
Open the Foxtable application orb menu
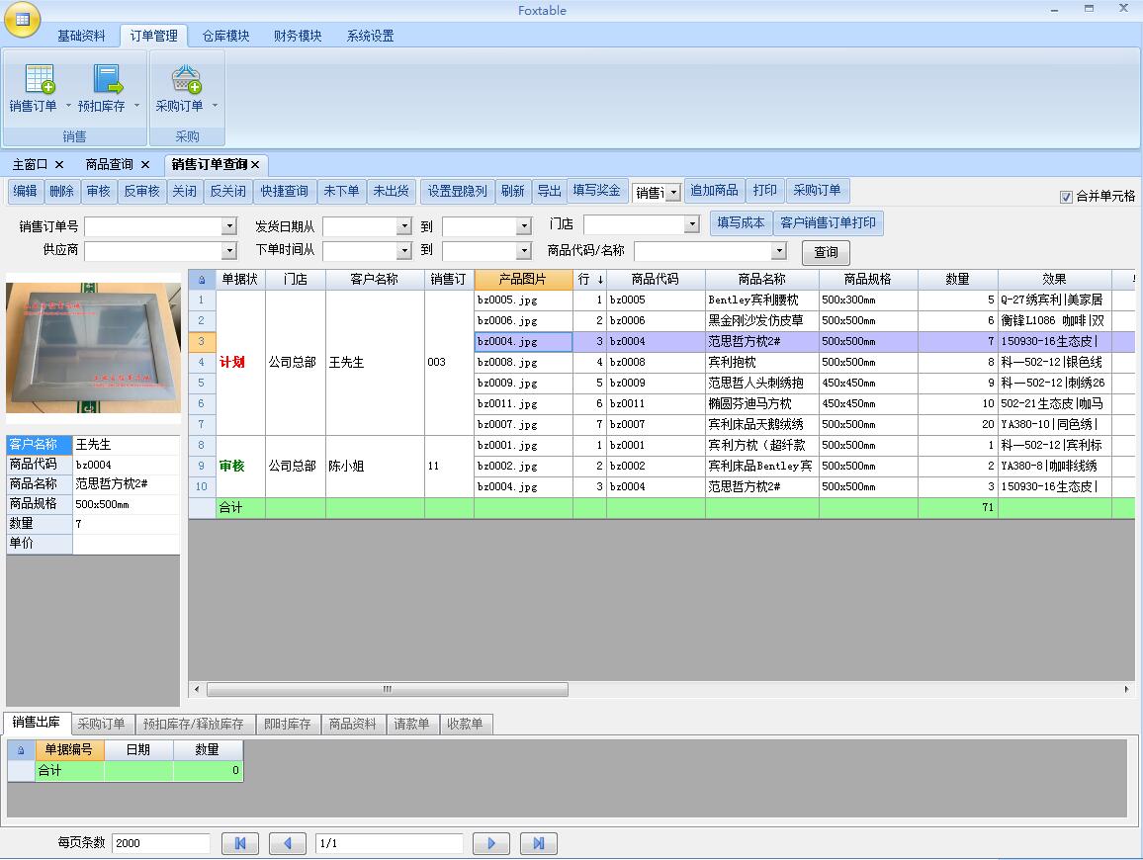coord(21,19)
